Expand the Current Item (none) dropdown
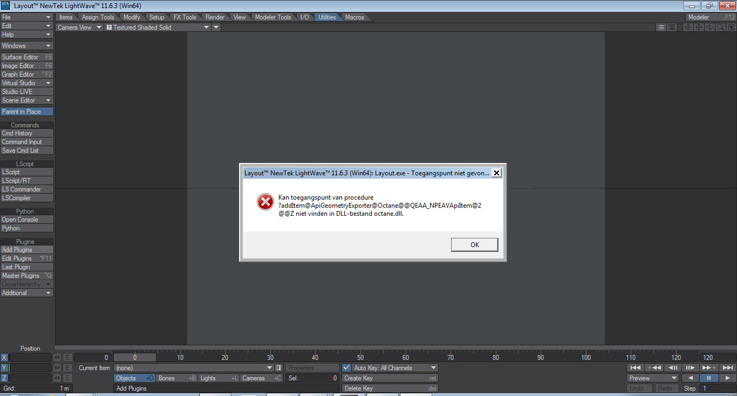 (194, 368)
